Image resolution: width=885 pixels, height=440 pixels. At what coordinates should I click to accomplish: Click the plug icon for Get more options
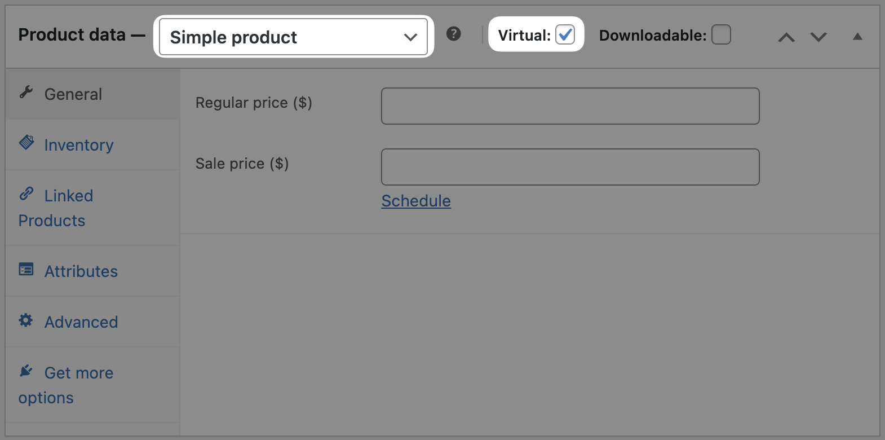[26, 371]
